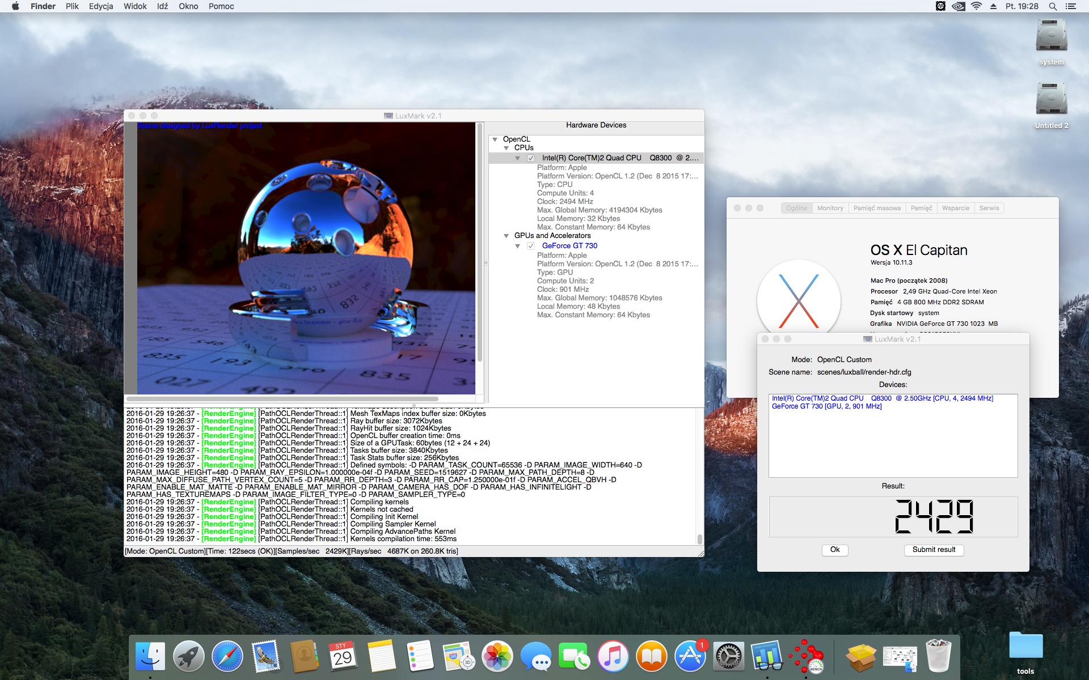Viewport: 1089px width, 680px height.
Task: Open Spotlight search magnifier in menu bar
Action: coord(1053,6)
